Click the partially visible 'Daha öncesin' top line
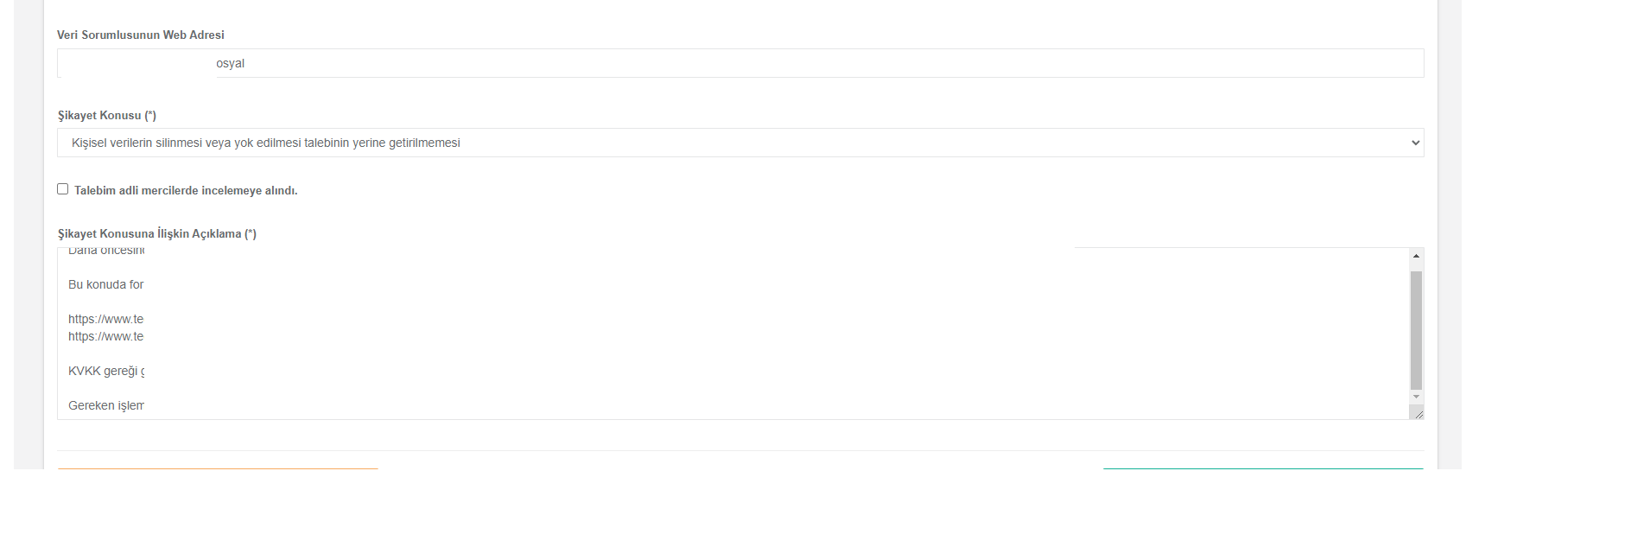This screenshot has height=560, width=1650. point(105,251)
